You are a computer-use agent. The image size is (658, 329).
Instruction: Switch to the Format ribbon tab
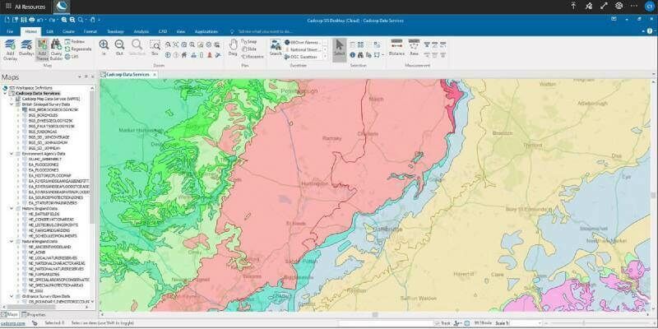point(90,31)
